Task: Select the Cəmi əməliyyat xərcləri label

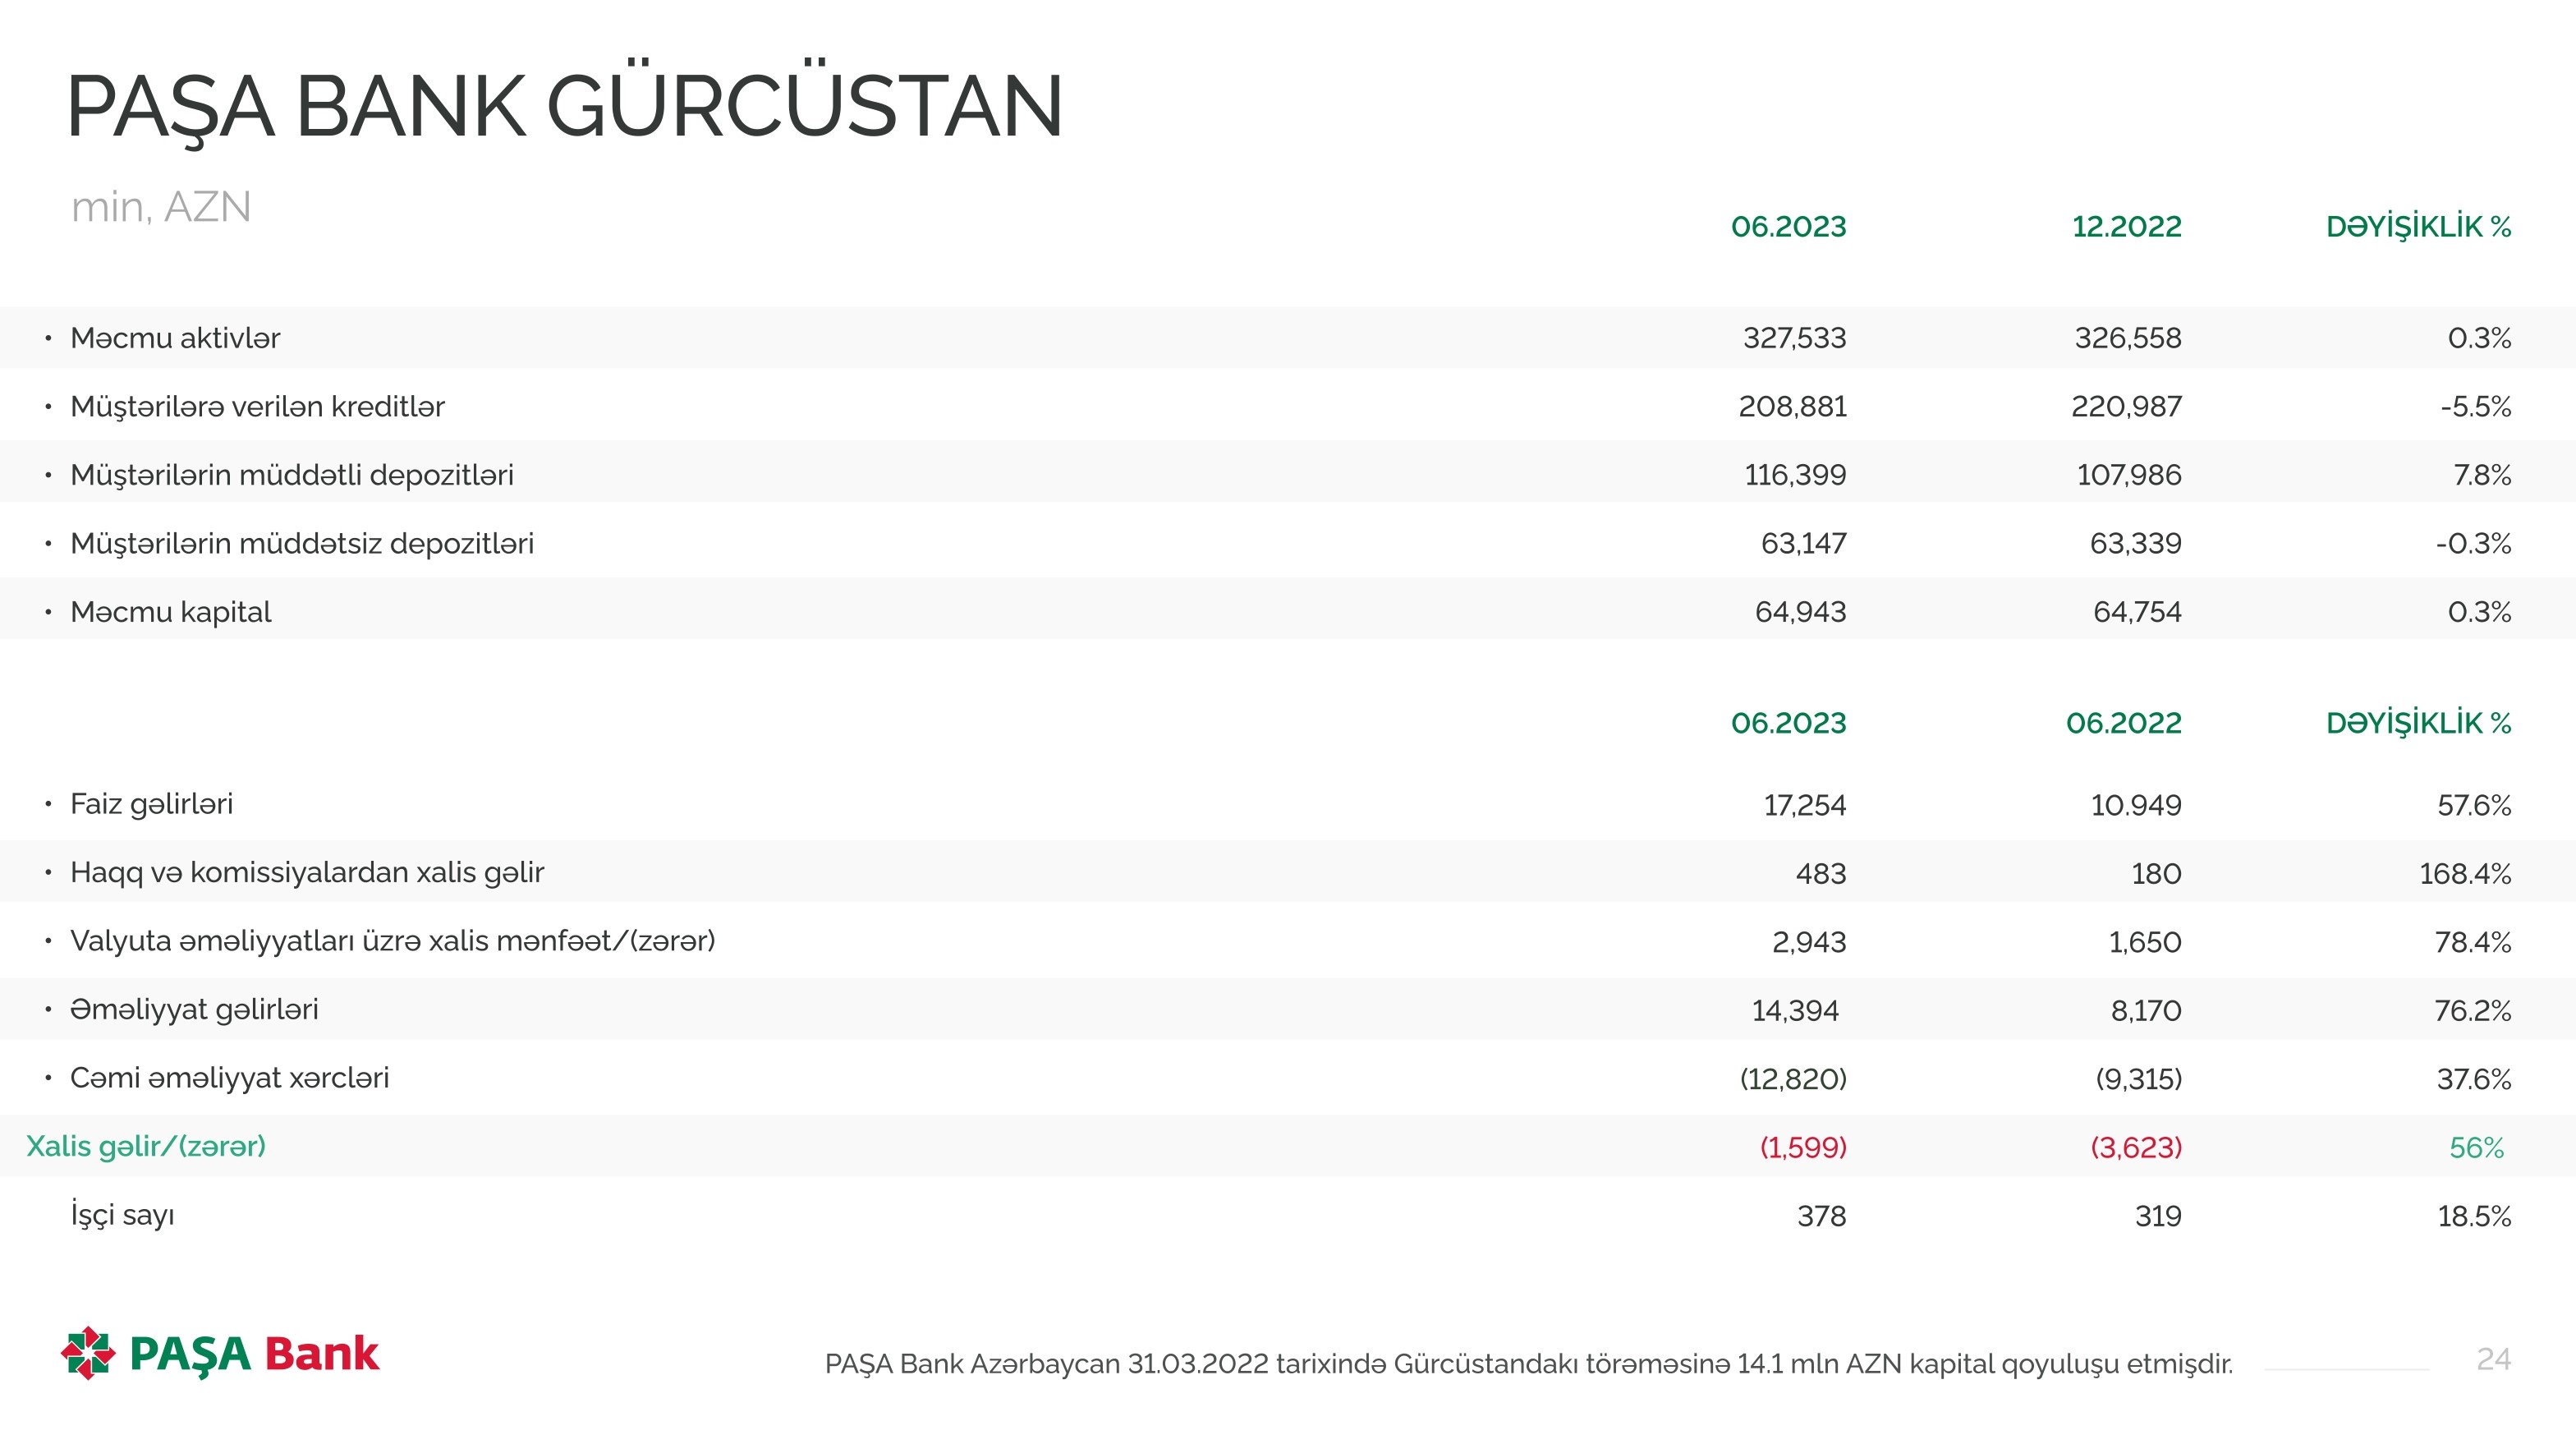Action: click(x=229, y=1078)
